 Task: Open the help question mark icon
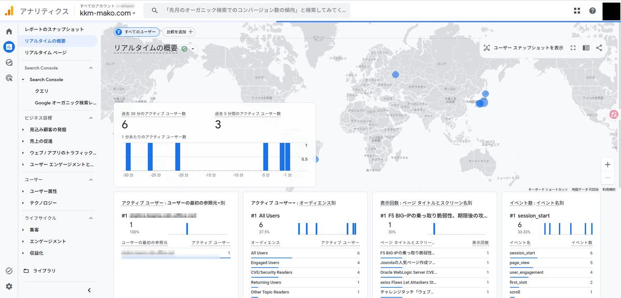pyautogui.click(x=593, y=11)
